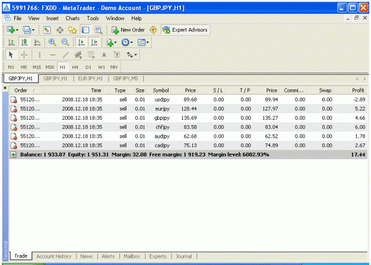Click the gbpjpy order row icon
This screenshot has height=265, width=371.
point(14,118)
